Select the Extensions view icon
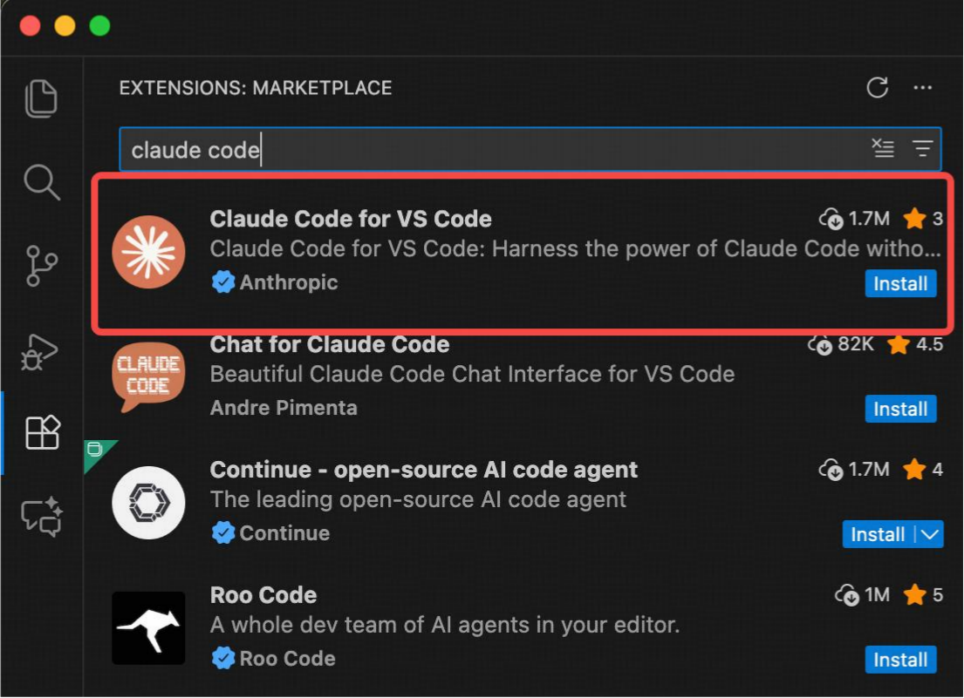 pyautogui.click(x=43, y=432)
